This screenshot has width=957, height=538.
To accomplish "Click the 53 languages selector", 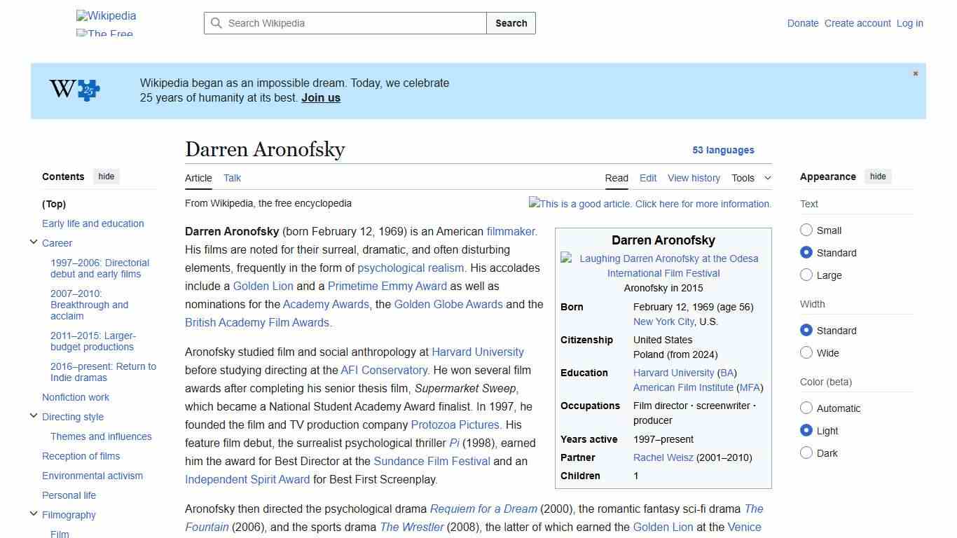I will pyautogui.click(x=723, y=150).
